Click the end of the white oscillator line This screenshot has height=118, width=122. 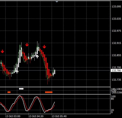[x=55, y=102]
